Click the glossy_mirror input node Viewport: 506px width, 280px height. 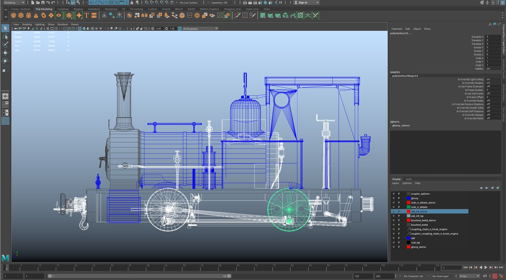401,125
